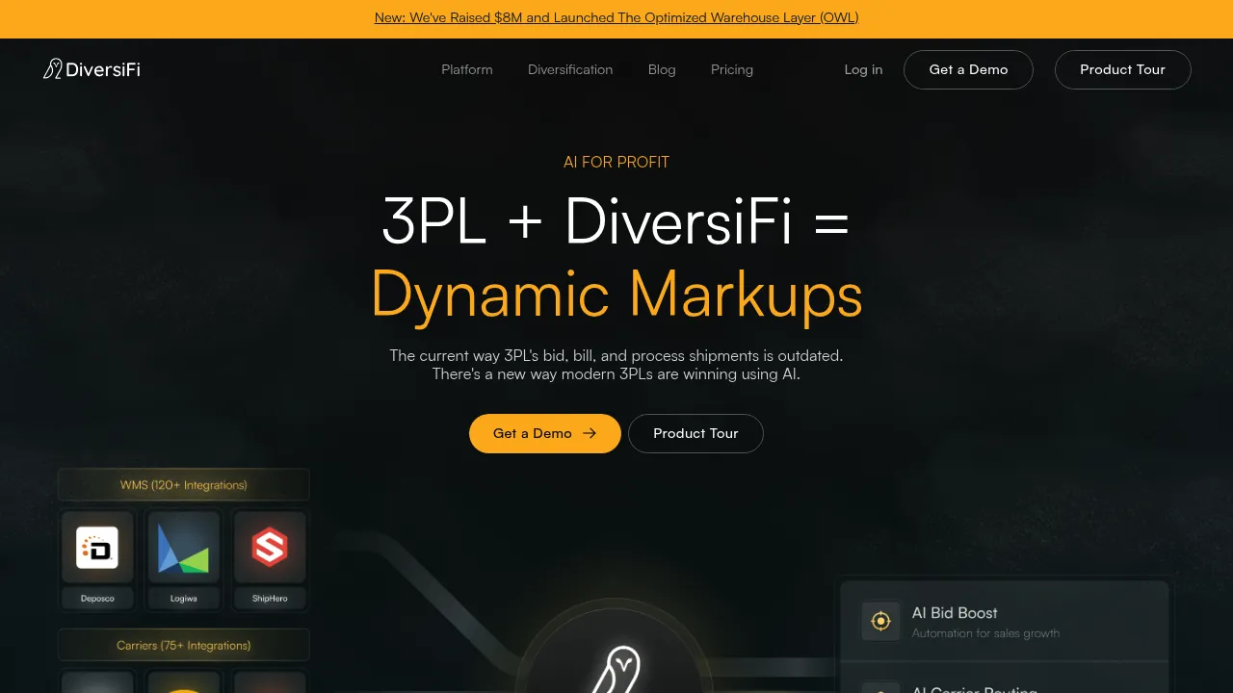The image size is (1233, 693).
Task: Select the AI Bid Boost card title
Action: [x=955, y=613]
